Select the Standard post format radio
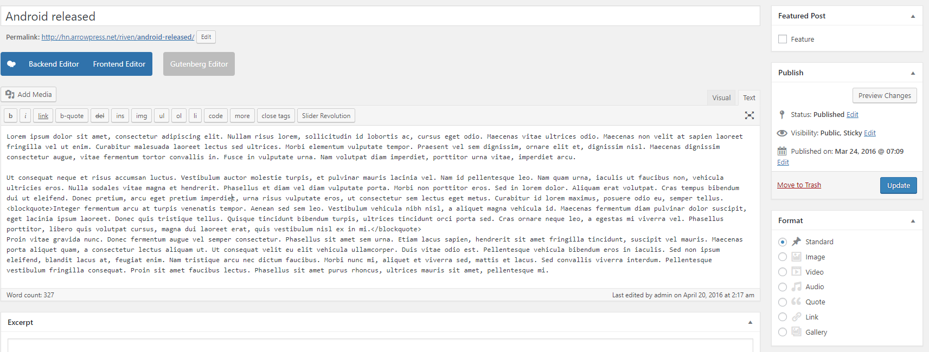 click(783, 242)
